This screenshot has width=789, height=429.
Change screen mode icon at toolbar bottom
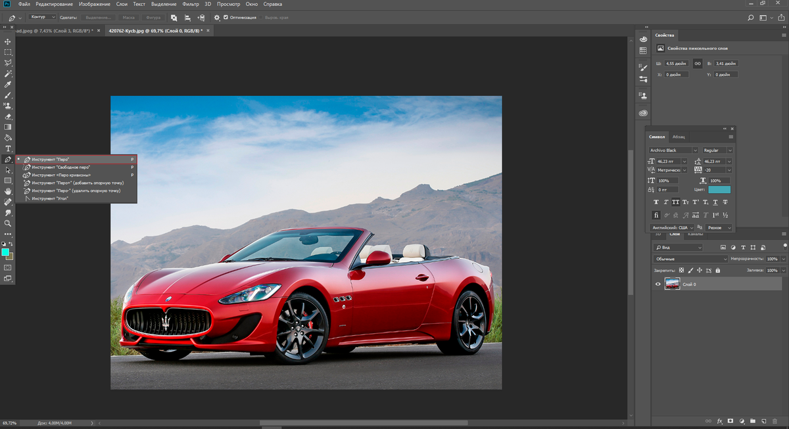point(8,279)
